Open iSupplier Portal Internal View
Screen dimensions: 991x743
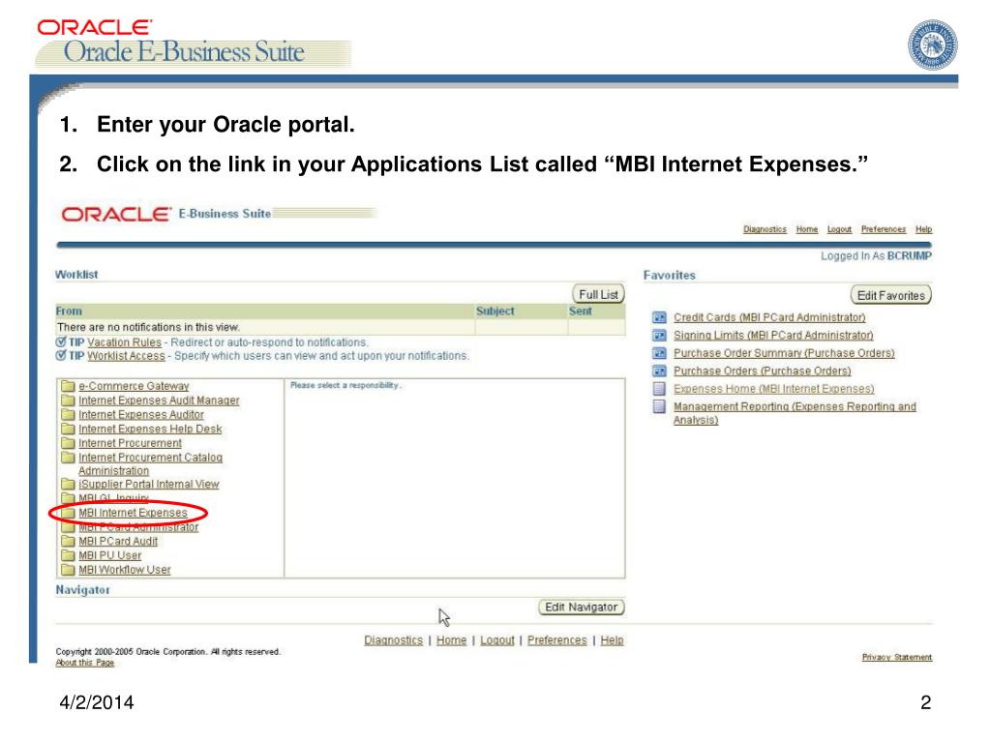click(148, 484)
